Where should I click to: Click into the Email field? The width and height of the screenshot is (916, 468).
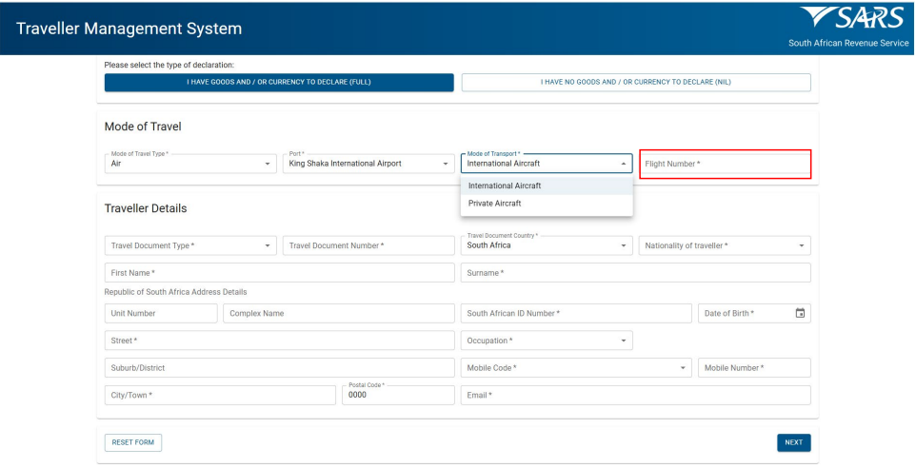tap(636, 395)
